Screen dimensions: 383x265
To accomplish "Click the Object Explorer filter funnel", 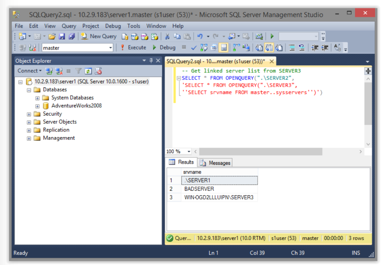I will coord(78,71).
